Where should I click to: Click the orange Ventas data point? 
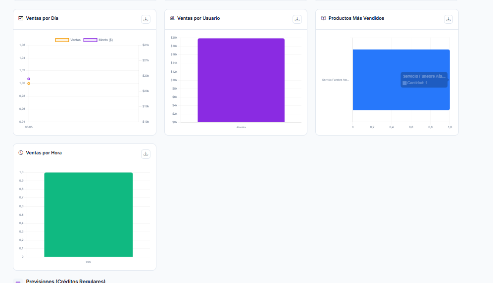coord(29,84)
